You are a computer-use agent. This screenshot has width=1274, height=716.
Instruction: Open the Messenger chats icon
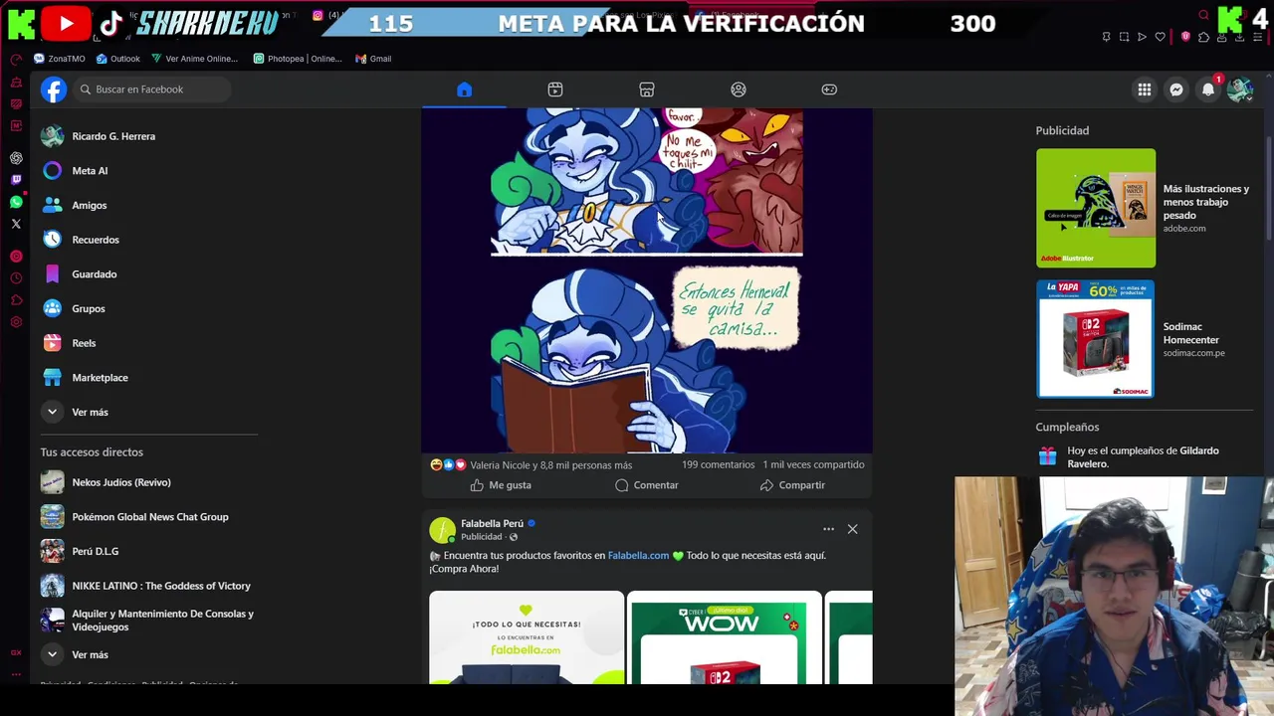pyautogui.click(x=1176, y=89)
